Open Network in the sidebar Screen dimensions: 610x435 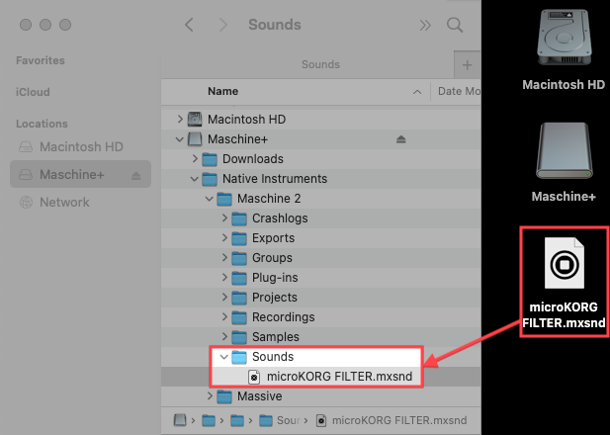[x=80, y=203]
